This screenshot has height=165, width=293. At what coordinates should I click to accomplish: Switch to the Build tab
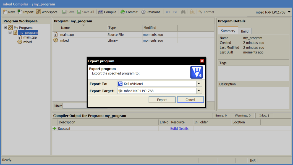[x=245, y=31]
